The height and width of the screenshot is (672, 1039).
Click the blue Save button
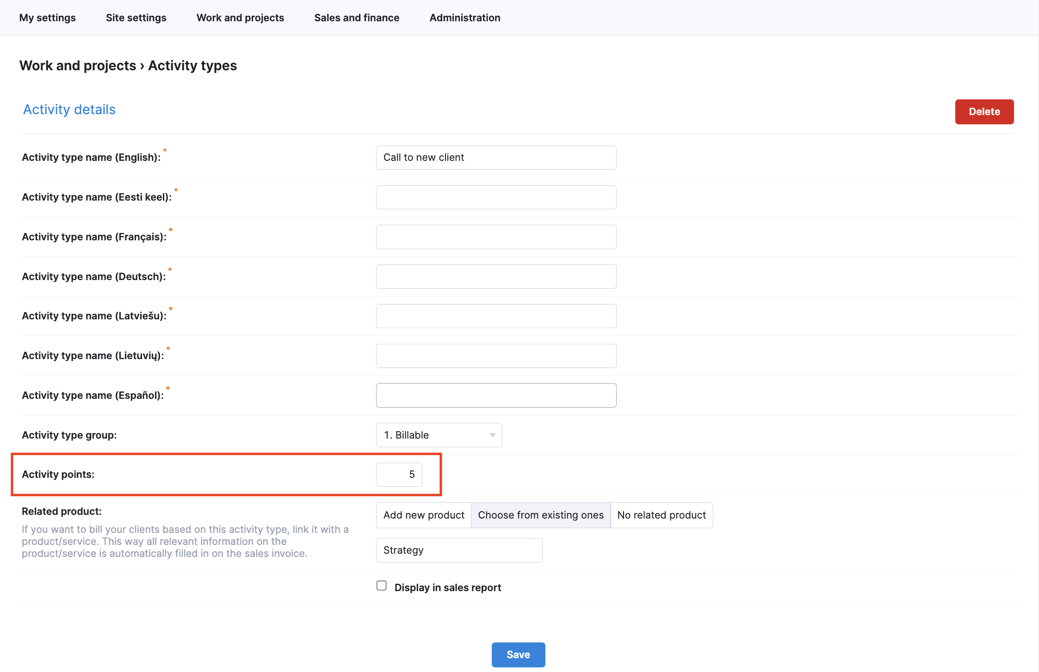coord(518,654)
